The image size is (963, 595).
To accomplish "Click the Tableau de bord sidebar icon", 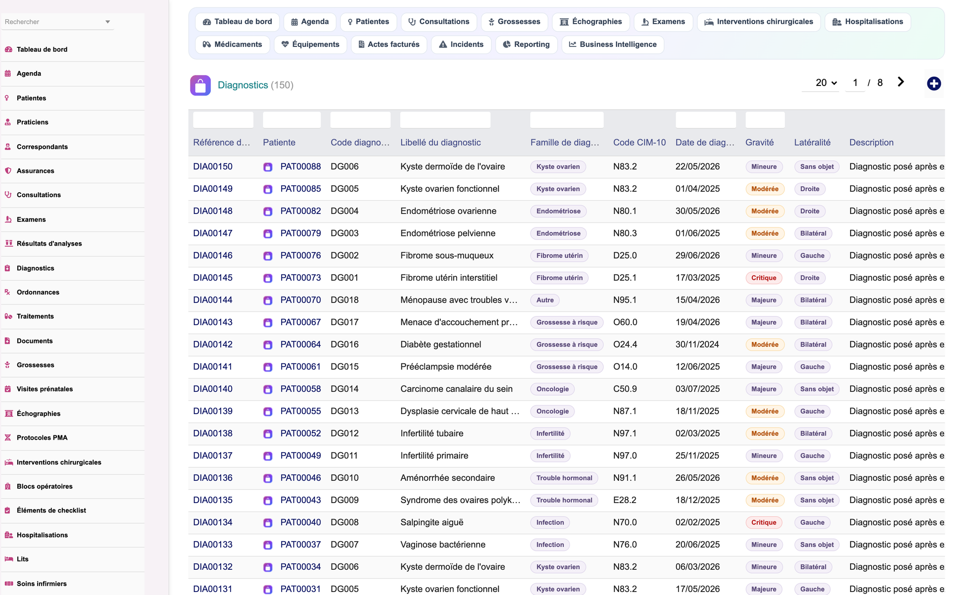I will [x=8, y=49].
